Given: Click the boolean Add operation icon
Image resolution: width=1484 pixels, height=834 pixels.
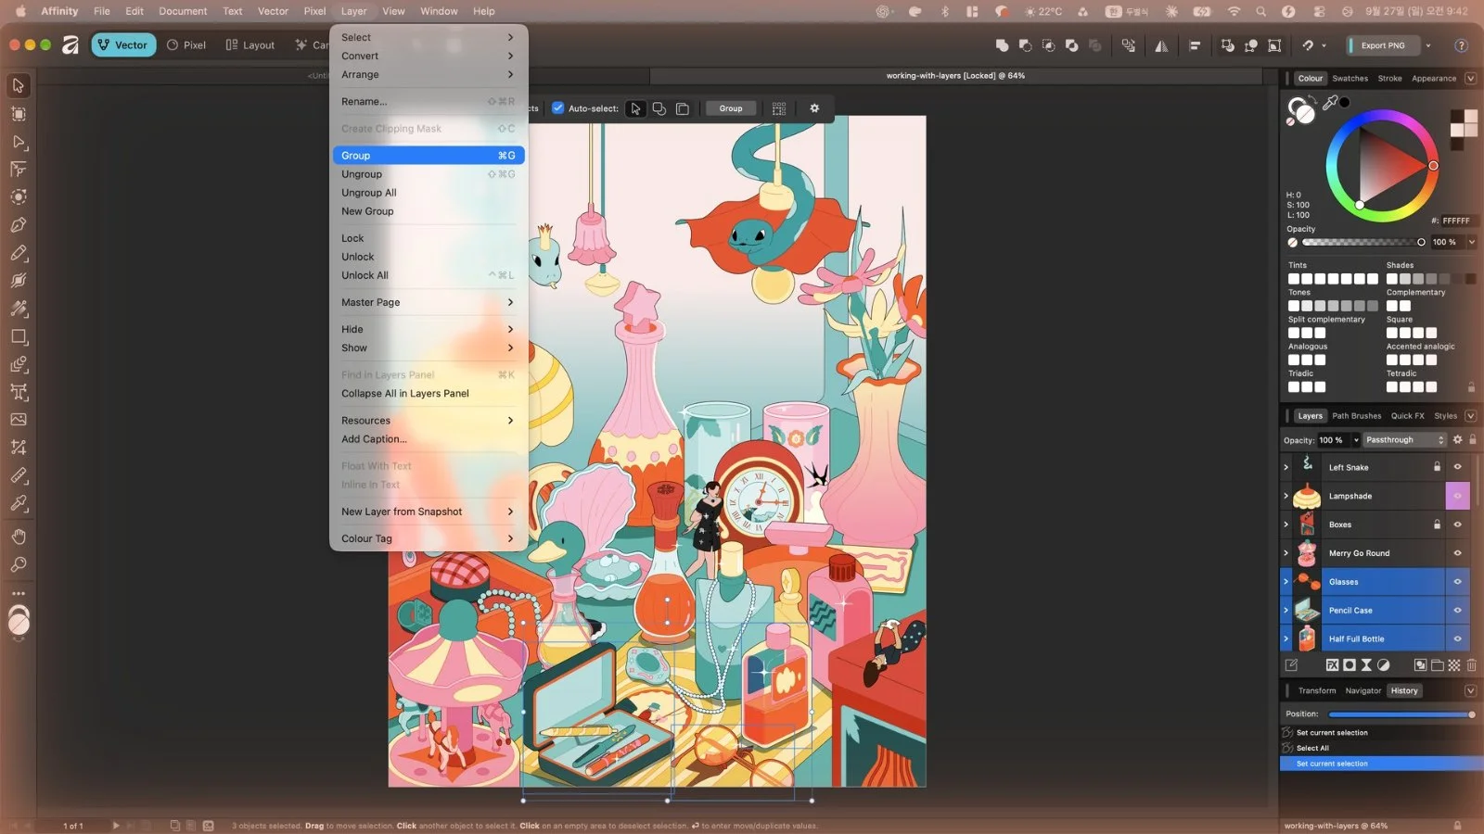Looking at the screenshot, I should click(x=1002, y=44).
